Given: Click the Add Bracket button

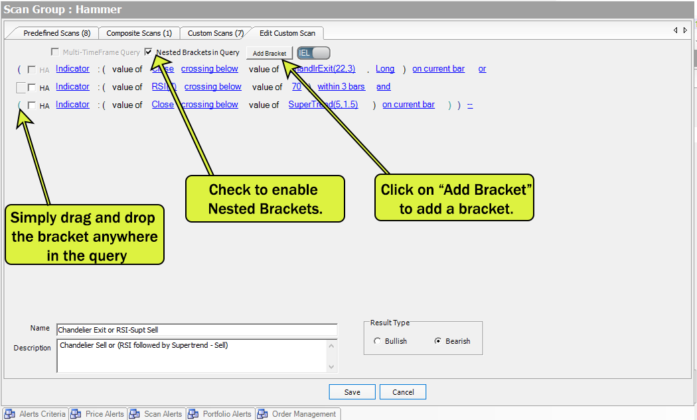Looking at the screenshot, I should (270, 53).
